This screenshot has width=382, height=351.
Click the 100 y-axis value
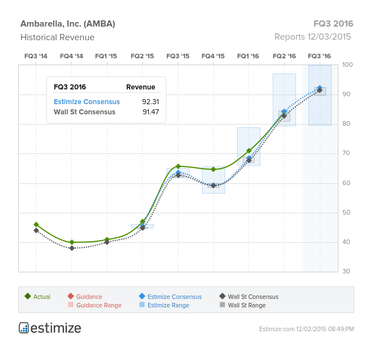[347, 65]
